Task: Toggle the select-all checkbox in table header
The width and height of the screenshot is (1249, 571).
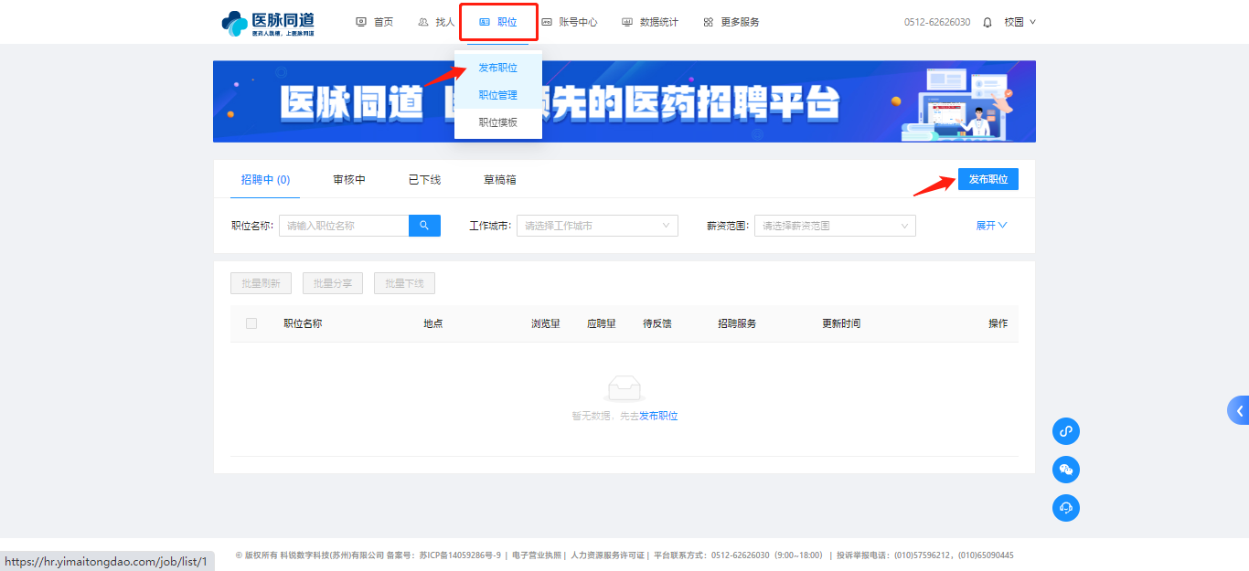Action: (x=251, y=323)
